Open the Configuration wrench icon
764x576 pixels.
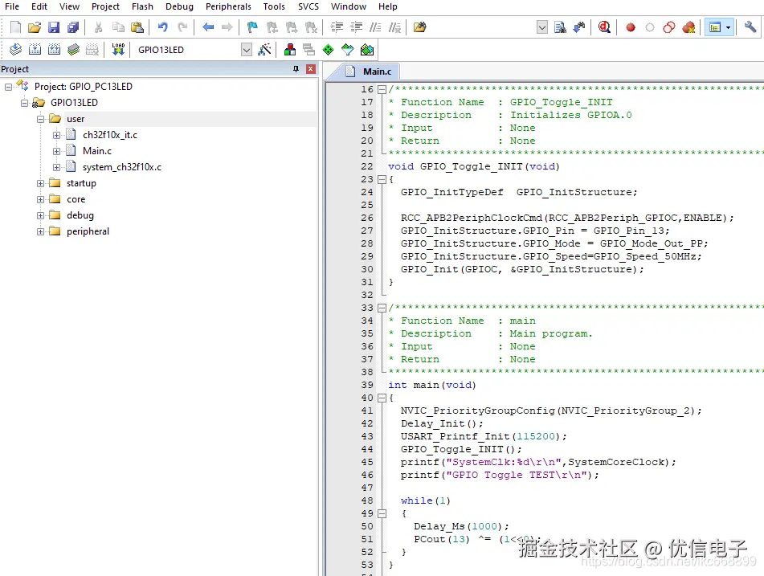coord(750,27)
